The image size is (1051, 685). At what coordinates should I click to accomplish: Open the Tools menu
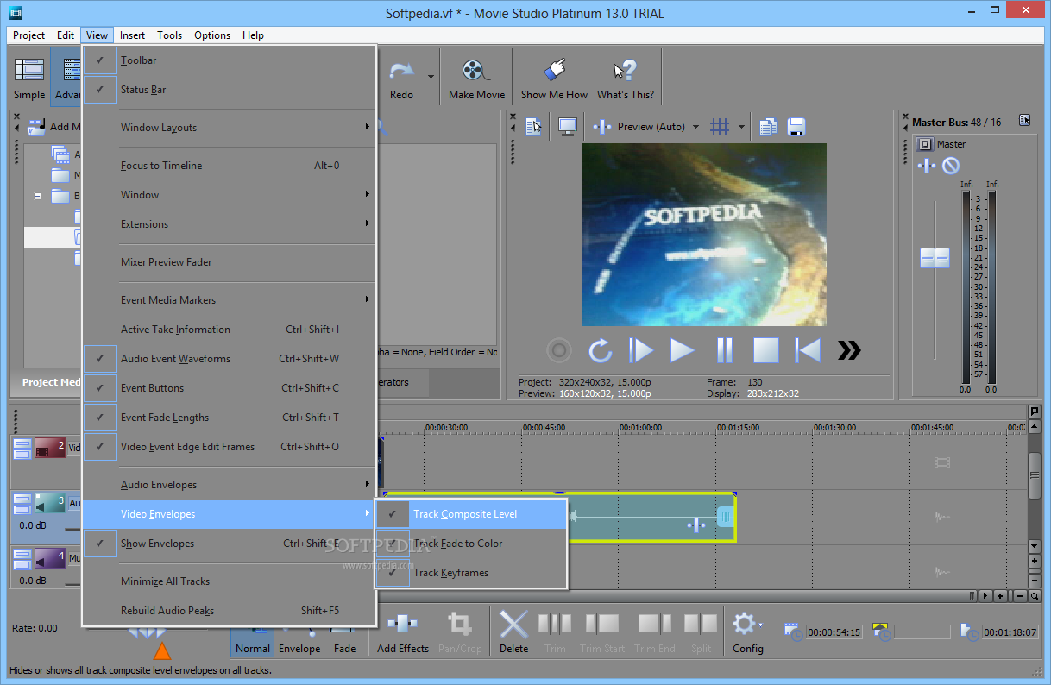[x=169, y=35]
